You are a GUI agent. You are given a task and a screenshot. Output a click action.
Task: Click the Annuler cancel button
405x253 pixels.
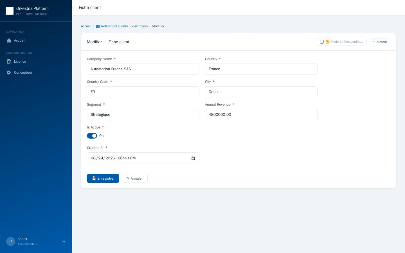(135, 179)
